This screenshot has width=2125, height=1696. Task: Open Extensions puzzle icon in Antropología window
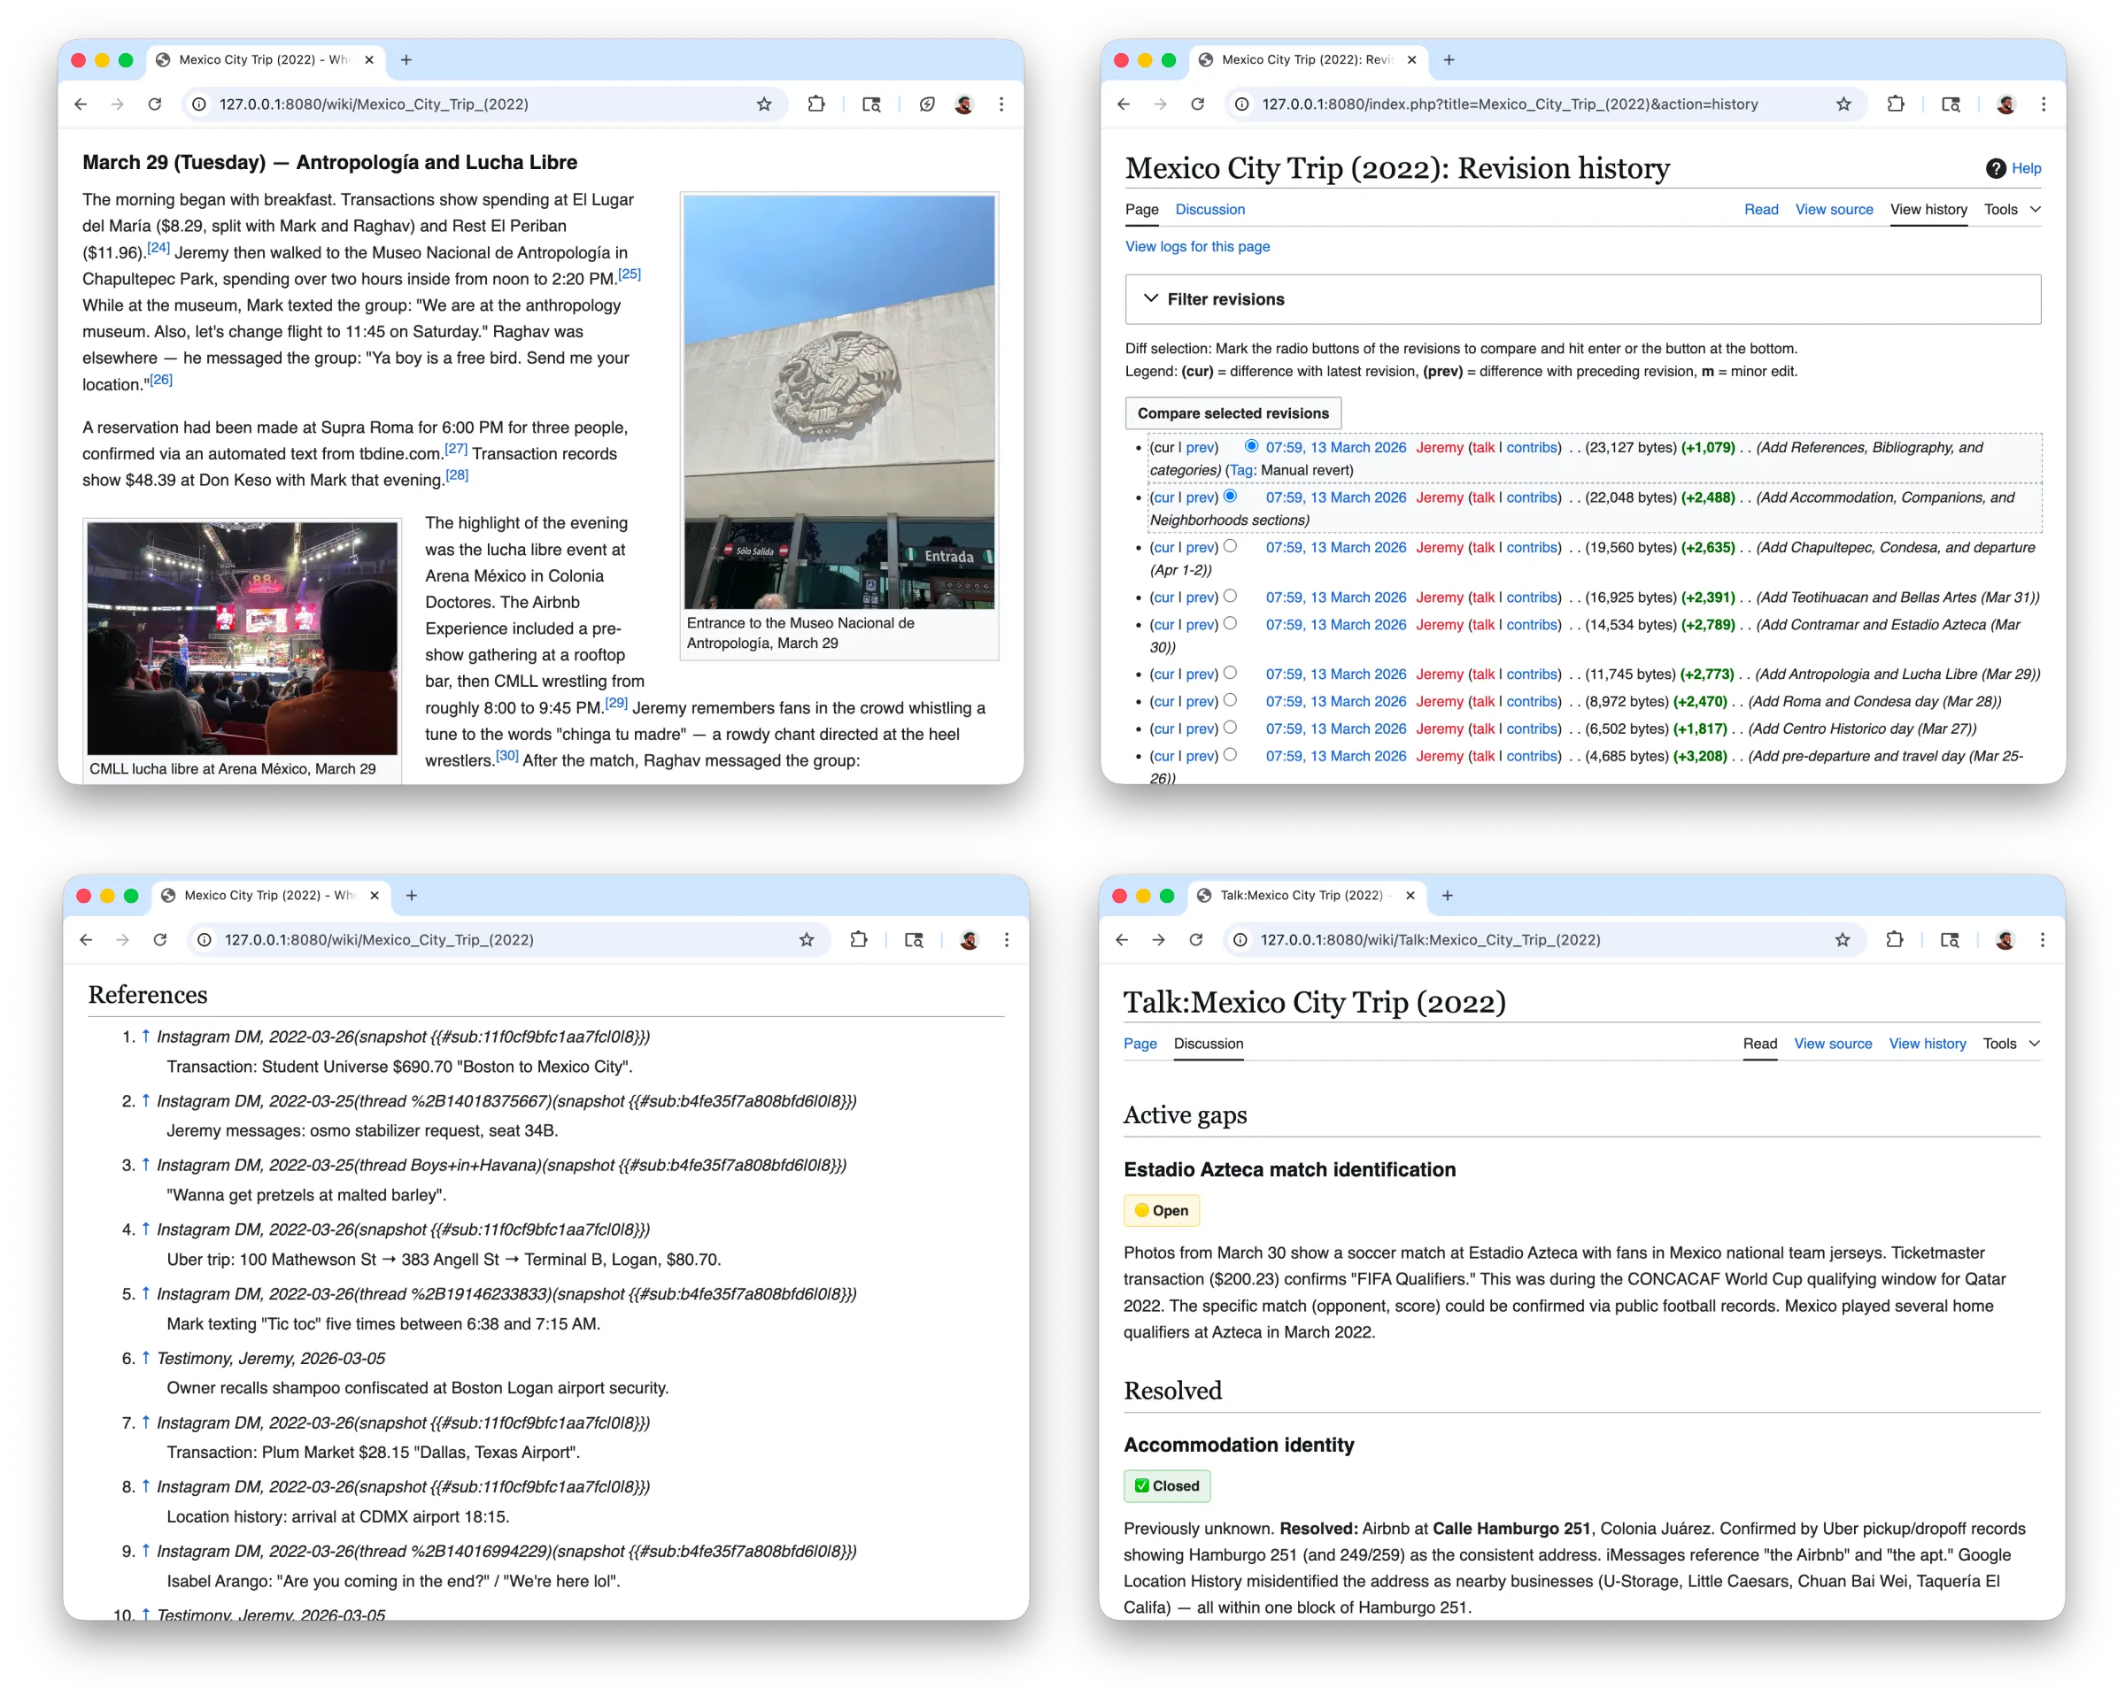(816, 104)
